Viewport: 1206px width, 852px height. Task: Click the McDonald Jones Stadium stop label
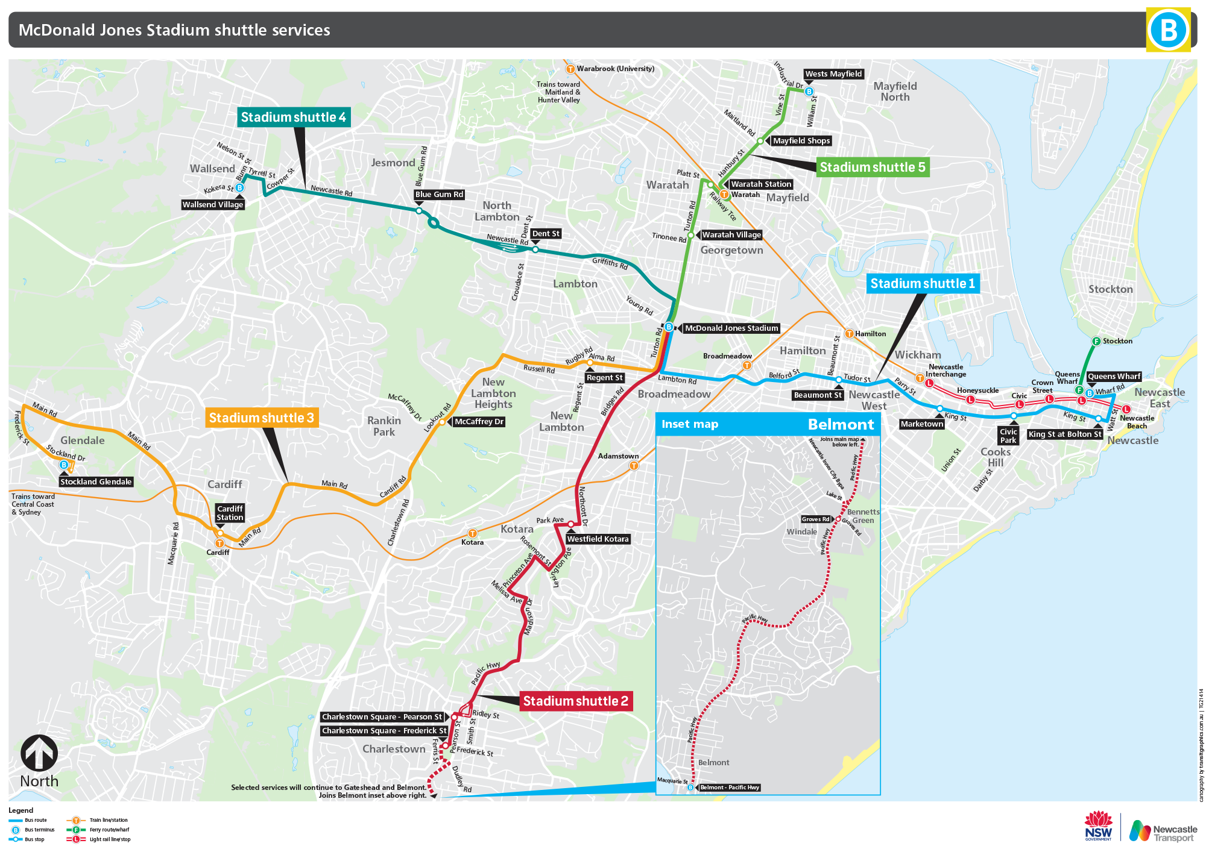point(731,328)
